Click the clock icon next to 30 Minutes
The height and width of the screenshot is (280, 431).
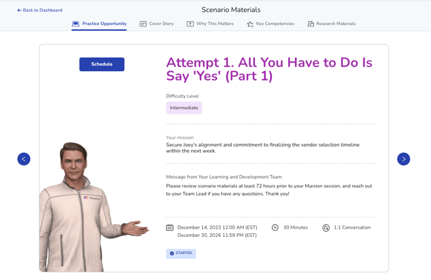(275, 227)
